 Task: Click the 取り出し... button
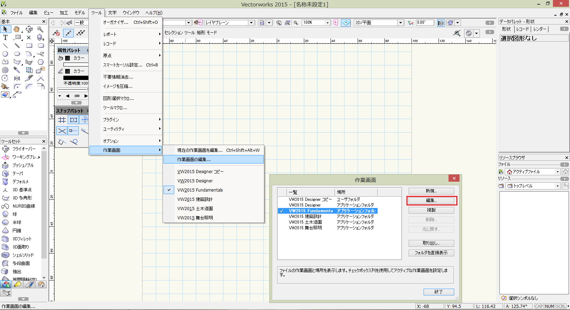431,243
